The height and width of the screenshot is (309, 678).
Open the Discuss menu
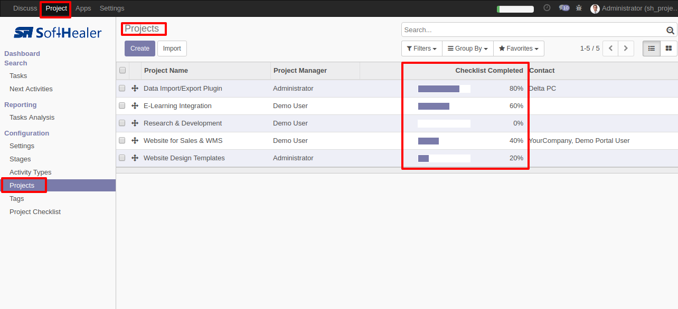tap(25, 8)
